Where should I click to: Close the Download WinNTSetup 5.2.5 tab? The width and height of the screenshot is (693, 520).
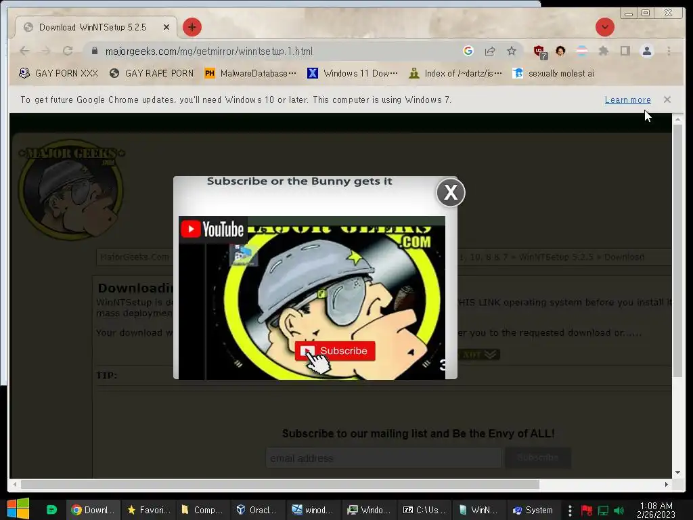166,27
